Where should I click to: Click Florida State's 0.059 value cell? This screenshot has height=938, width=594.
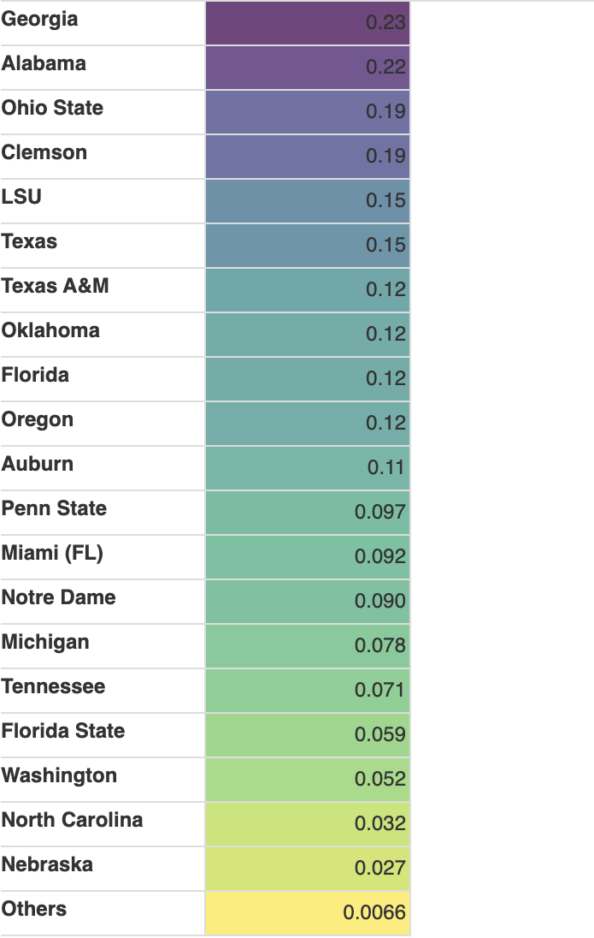click(x=308, y=735)
